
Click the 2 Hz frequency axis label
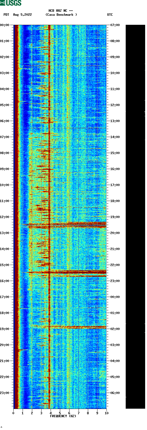(32, 413)
